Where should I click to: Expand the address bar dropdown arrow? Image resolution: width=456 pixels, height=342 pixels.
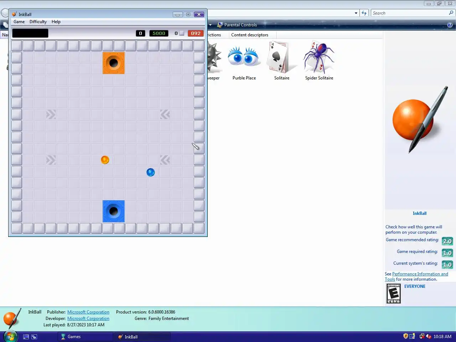[356, 13]
